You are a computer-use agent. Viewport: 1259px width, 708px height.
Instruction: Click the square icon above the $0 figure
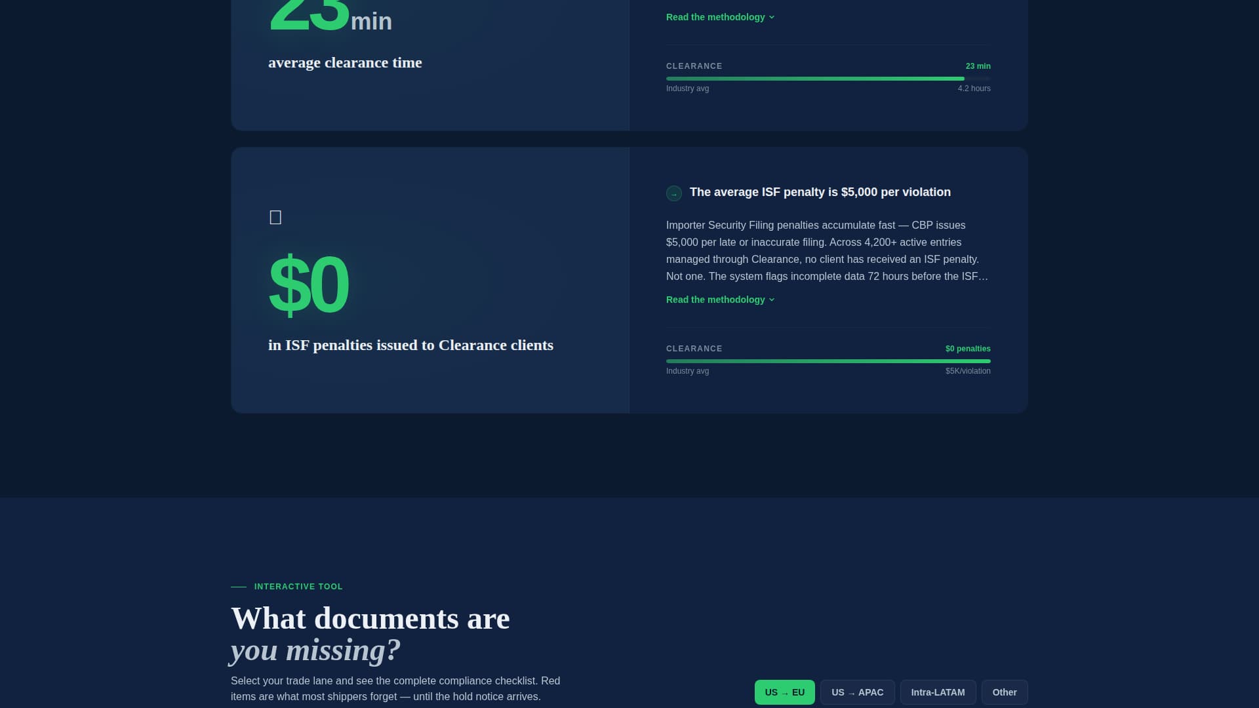275,218
